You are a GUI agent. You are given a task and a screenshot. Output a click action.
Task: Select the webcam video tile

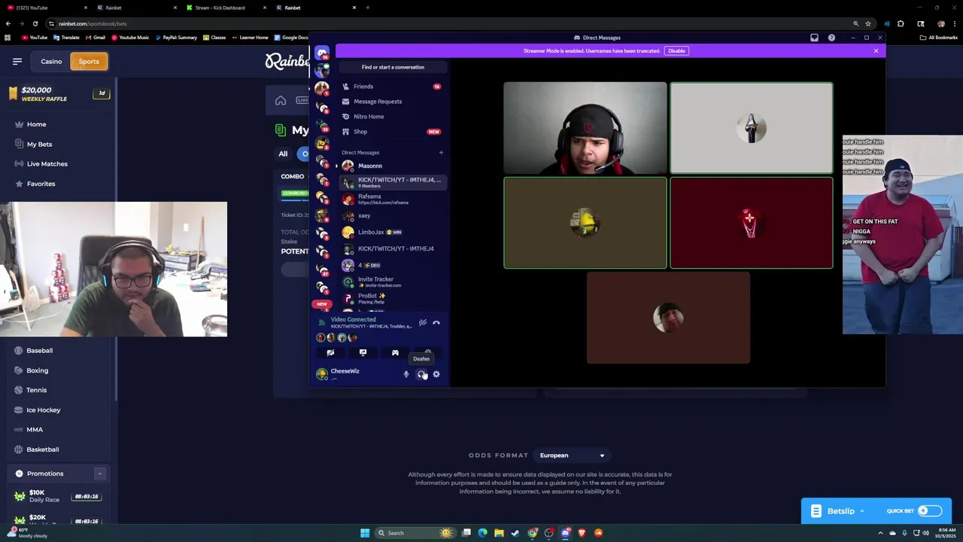pyautogui.click(x=585, y=128)
